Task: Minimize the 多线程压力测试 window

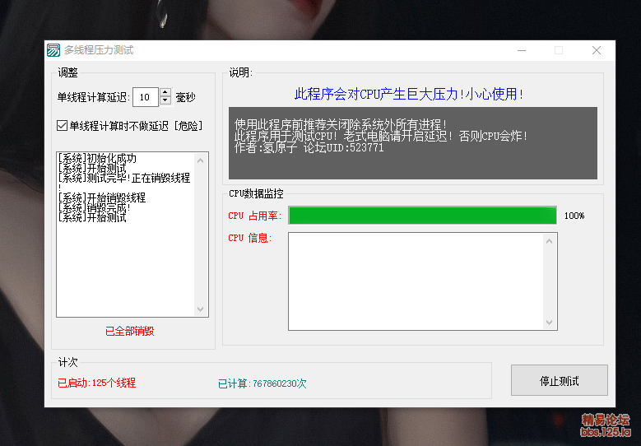Action: tap(522, 50)
